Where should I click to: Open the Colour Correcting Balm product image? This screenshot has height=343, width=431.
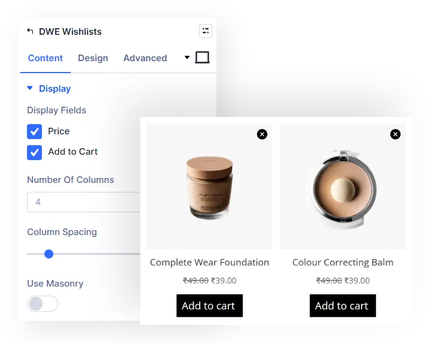pos(343,186)
